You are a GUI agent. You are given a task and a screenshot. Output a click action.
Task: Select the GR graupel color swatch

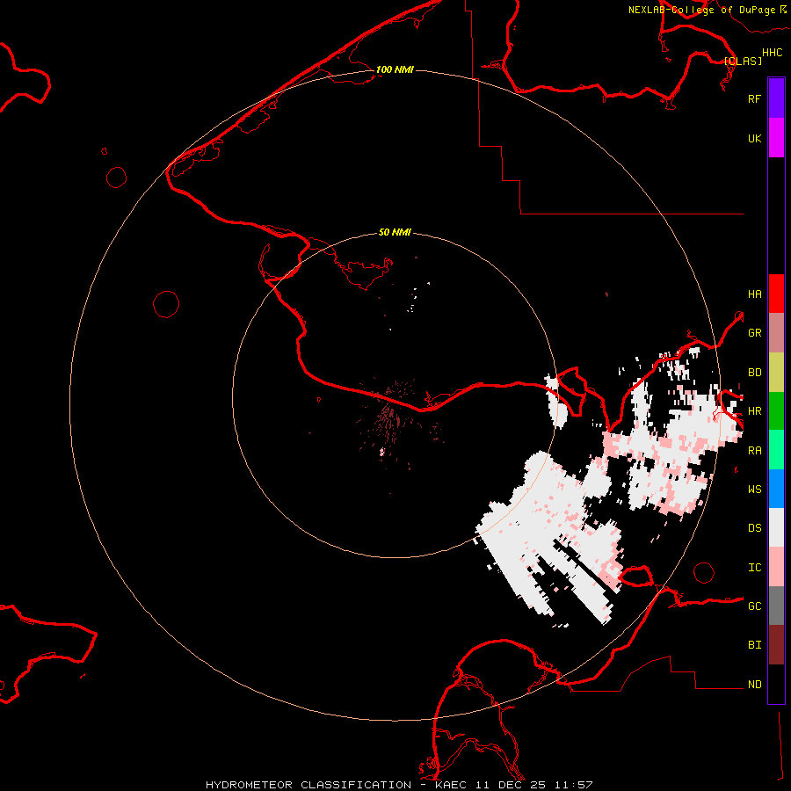776,332
